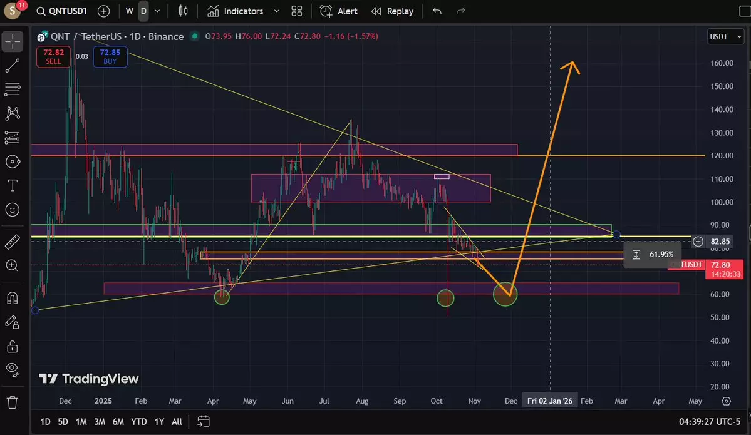
Task: Toggle lock all drawings
Action: [12, 345]
